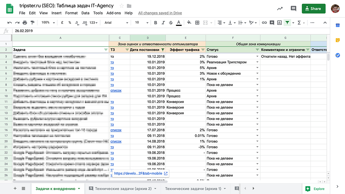
Task: Click the green Share button
Action: coord(313,8)
